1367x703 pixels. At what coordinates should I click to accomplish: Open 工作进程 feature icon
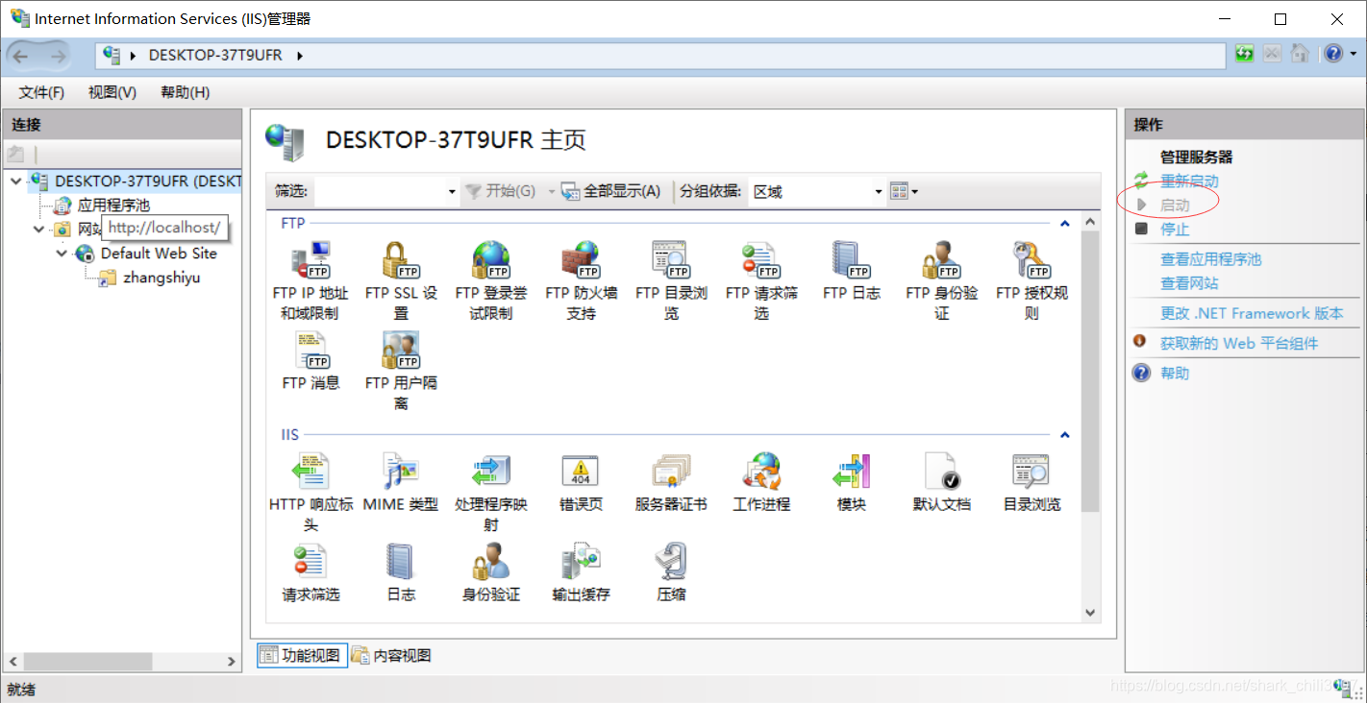[x=761, y=471]
